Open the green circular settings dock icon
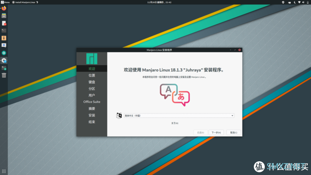Screen dimensions: 311x175 [4, 53]
